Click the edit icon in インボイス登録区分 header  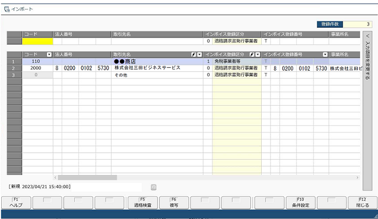[252, 55]
